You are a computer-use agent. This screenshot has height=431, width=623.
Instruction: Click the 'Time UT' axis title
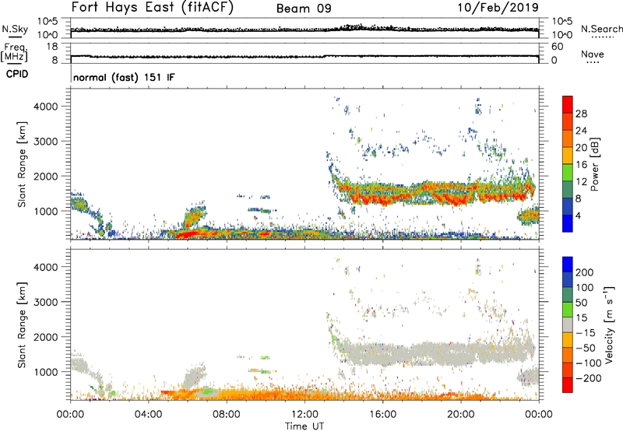(304, 426)
